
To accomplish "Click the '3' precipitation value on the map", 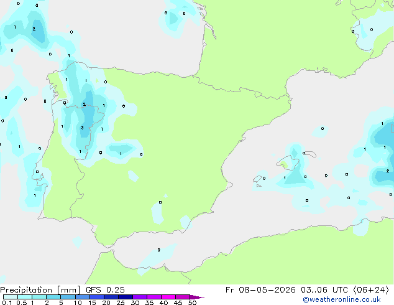I will tap(83, 128).
